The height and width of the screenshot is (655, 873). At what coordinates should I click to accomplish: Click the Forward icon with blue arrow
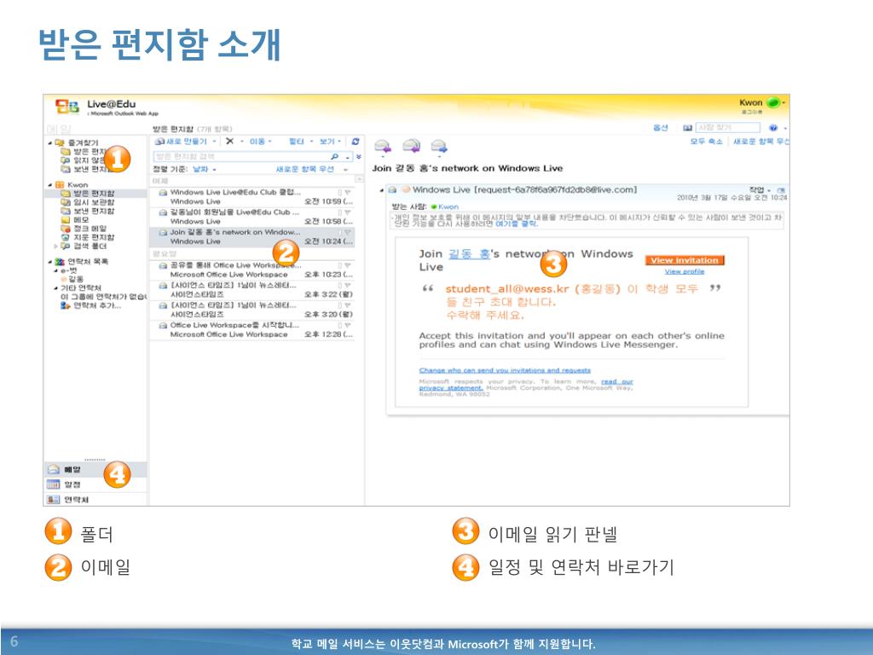tap(439, 147)
